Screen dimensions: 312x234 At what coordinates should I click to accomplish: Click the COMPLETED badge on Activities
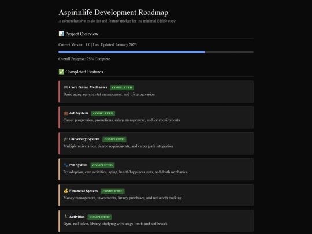click(x=99, y=217)
